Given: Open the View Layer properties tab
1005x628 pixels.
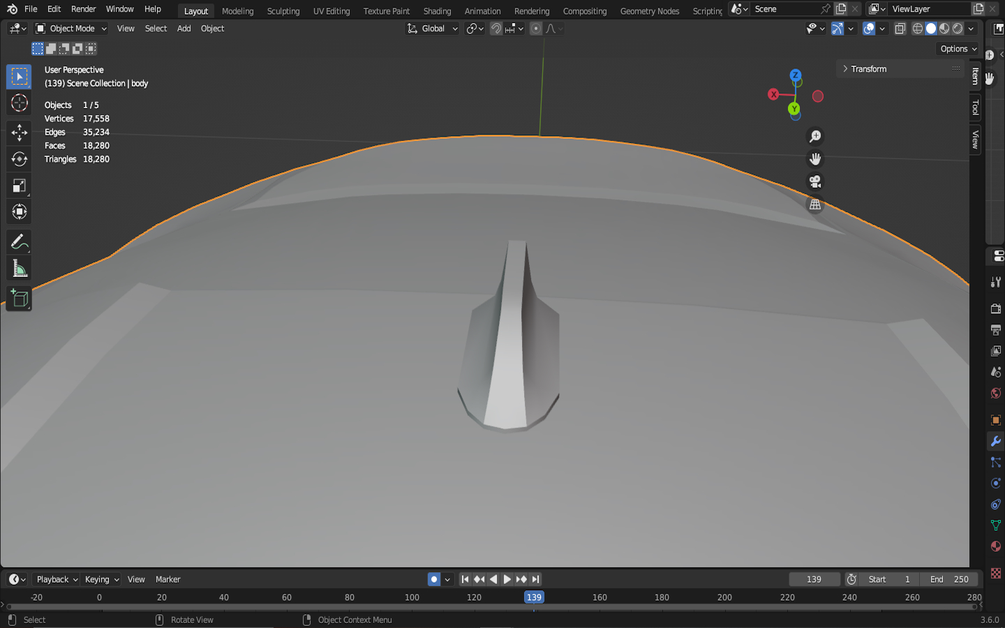Looking at the screenshot, I should pyautogui.click(x=996, y=350).
